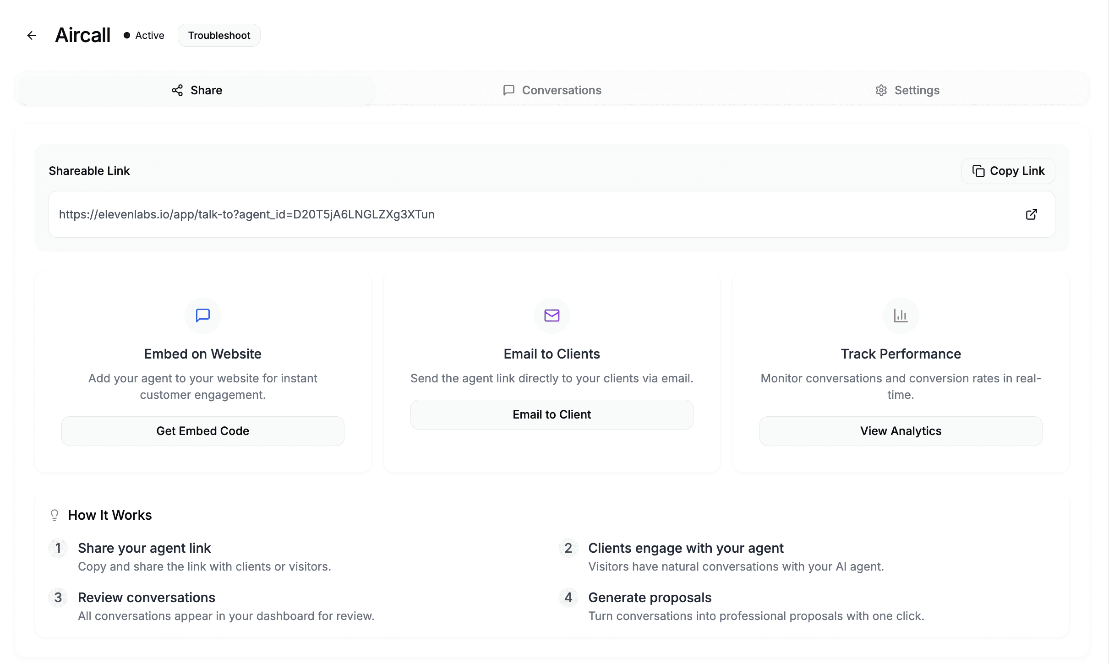Select the shareable link URL field
The width and height of the screenshot is (1114, 664).
[x=552, y=214]
